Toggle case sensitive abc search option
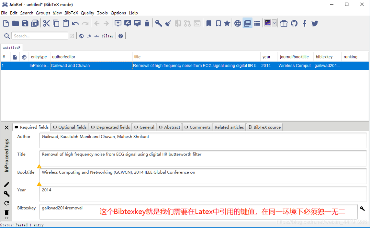370x228 pixels. point(97,36)
